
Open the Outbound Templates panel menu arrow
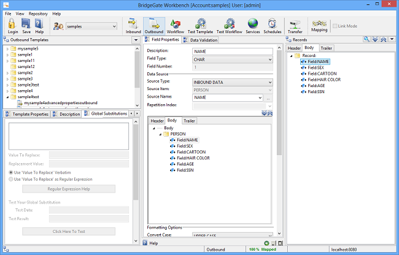point(136,40)
